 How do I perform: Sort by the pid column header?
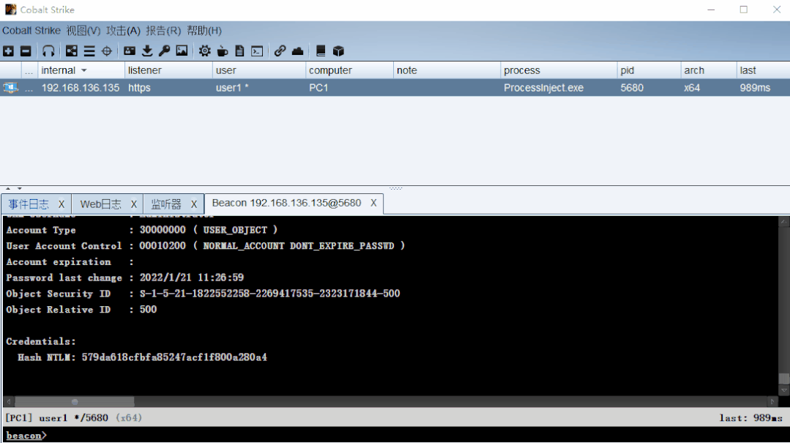point(649,70)
